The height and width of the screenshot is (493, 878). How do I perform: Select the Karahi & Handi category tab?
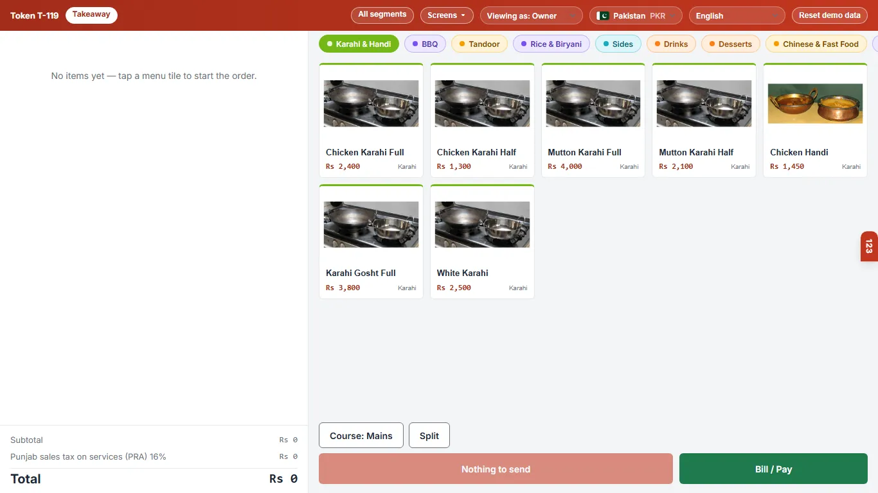point(359,44)
